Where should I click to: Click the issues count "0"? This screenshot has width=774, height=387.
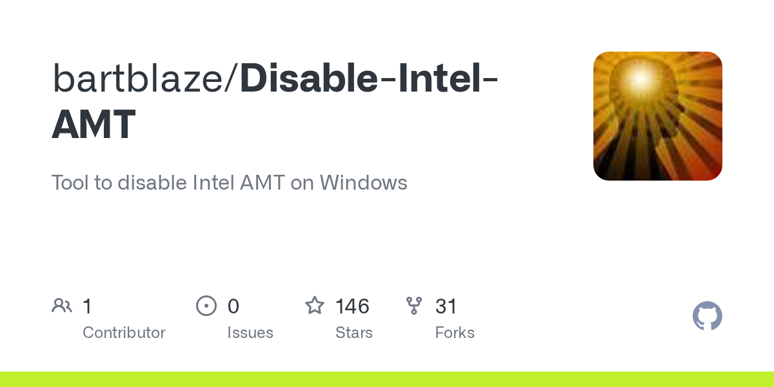(233, 306)
